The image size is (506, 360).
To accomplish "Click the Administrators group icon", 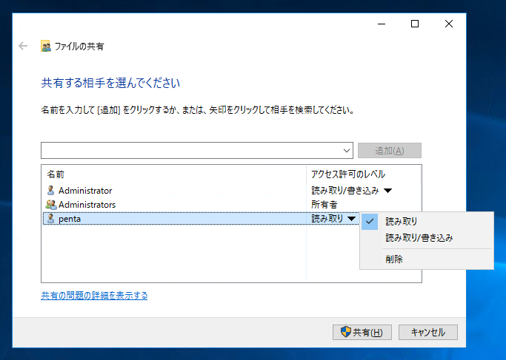I will [x=51, y=205].
